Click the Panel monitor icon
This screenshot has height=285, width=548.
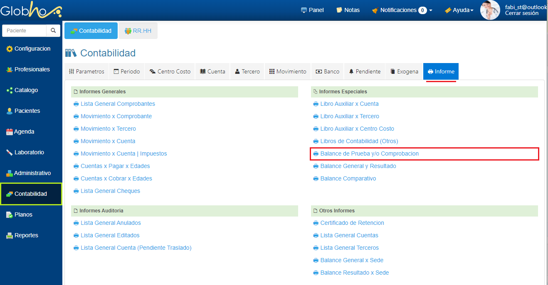(304, 10)
